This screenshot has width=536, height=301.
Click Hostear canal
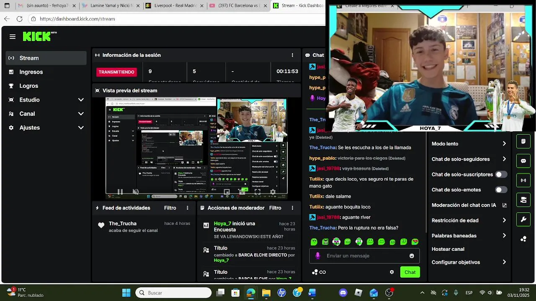[448, 249]
